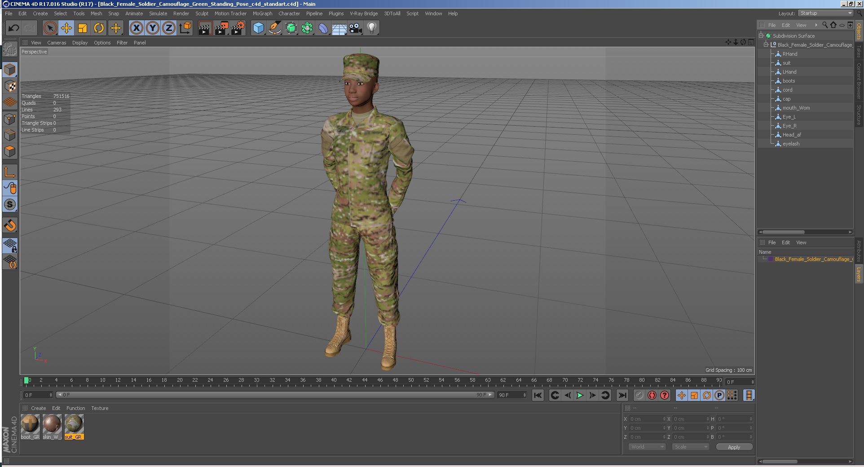864x467 pixels.
Task: Select the boots object
Action: coord(789,81)
